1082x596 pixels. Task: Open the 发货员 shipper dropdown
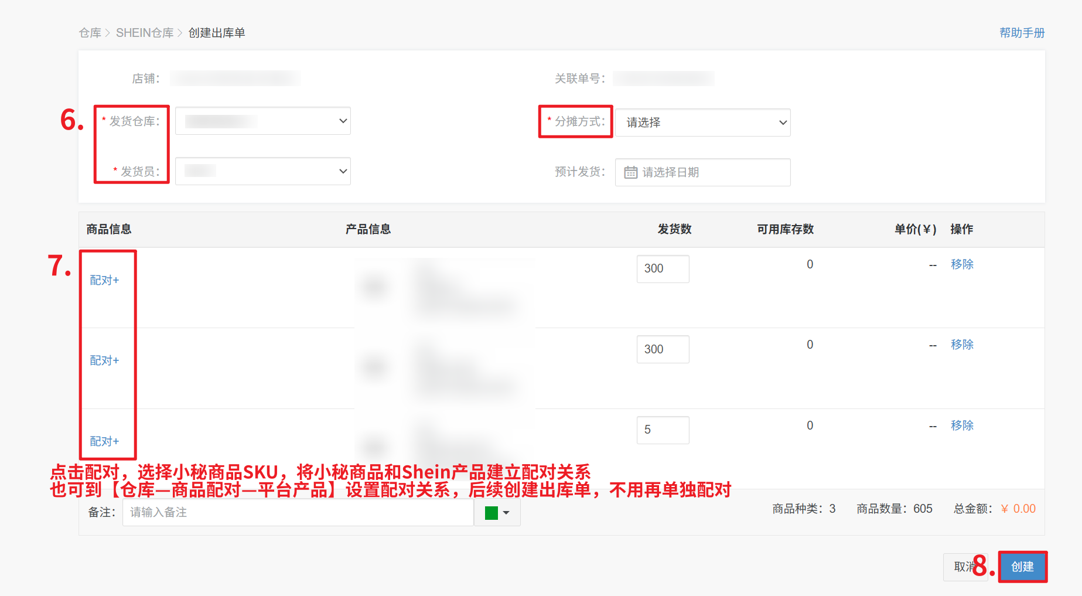coord(263,171)
